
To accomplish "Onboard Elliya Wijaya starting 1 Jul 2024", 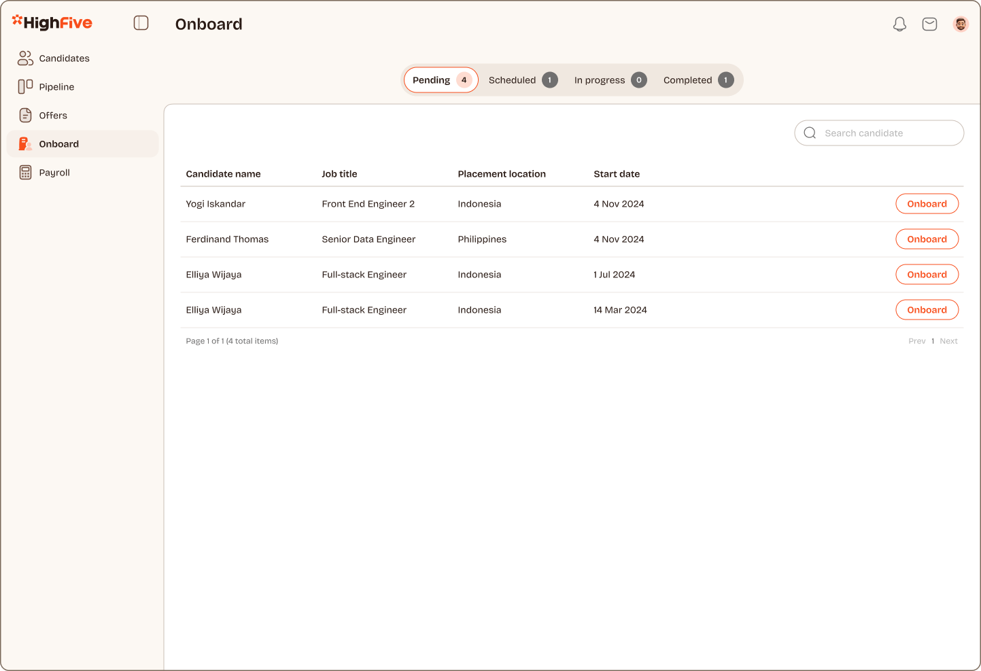I will 927,275.
